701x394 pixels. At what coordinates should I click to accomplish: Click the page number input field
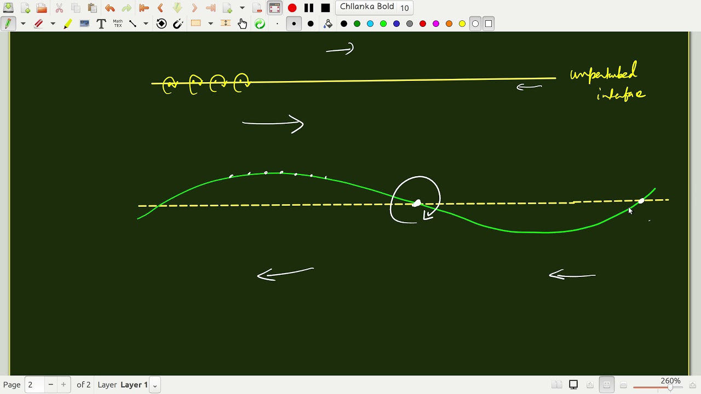pos(34,385)
